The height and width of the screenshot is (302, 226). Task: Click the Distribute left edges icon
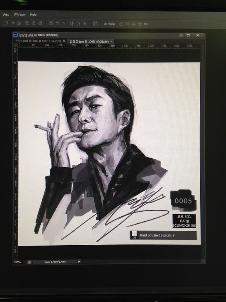coord(72,23)
